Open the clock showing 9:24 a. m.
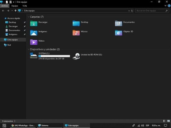The width and height of the screenshot is (171, 128). pos(156,126)
